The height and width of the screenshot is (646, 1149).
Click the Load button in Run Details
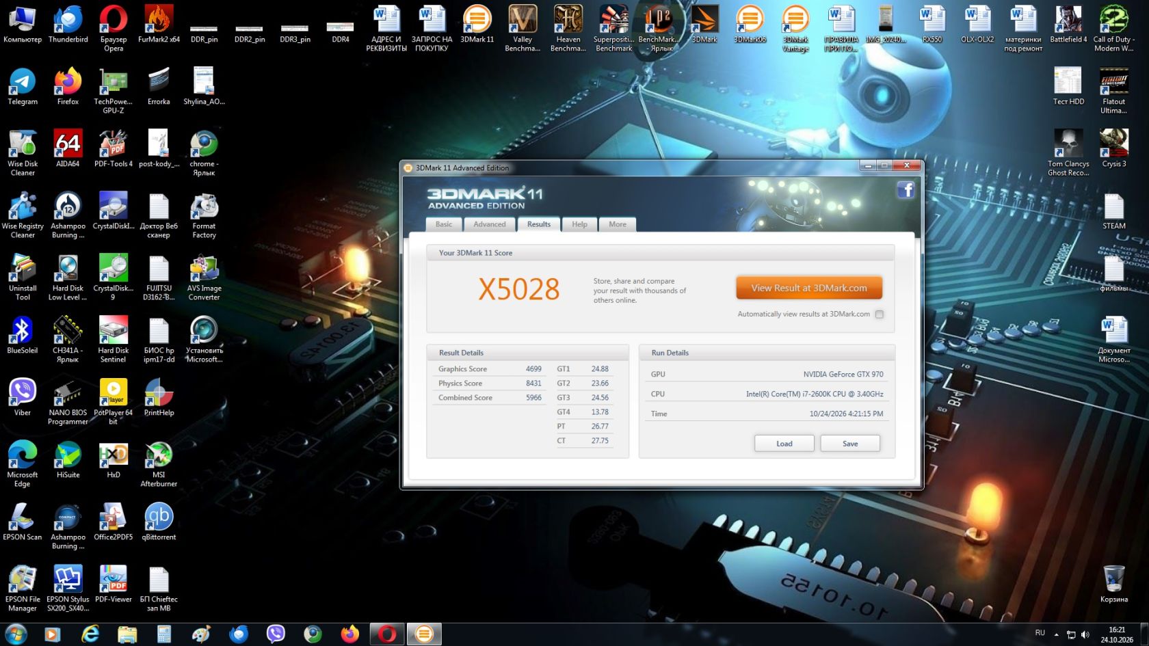tap(784, 444)
